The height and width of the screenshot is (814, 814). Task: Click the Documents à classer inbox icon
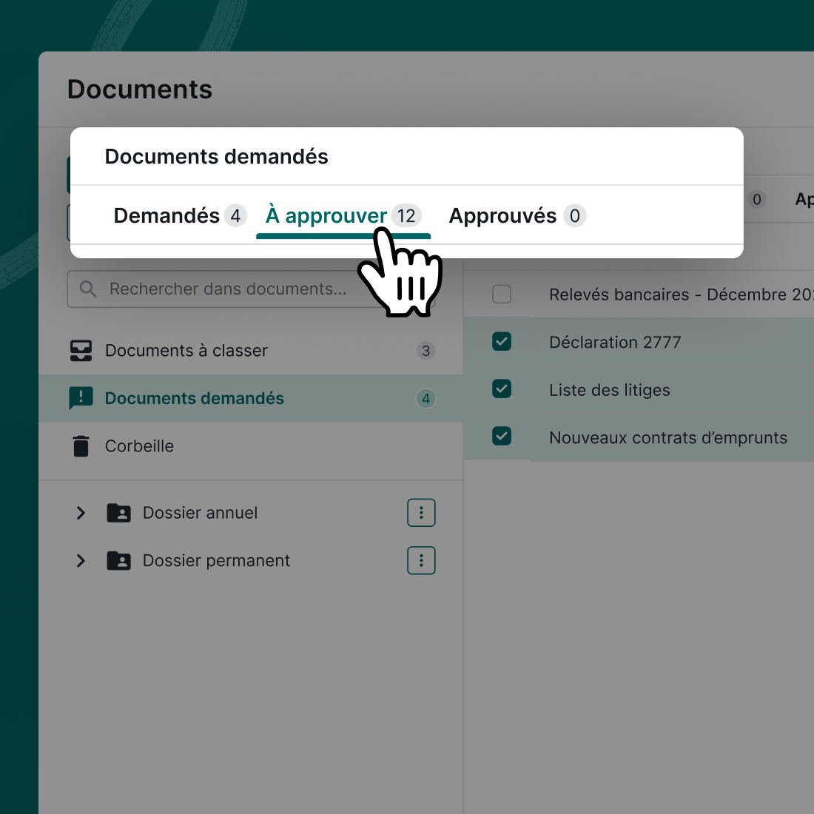coord(81,351)
